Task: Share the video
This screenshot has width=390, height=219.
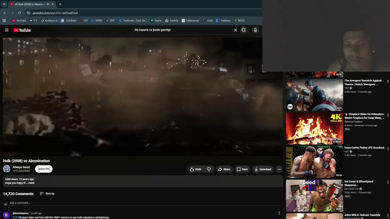Action: coord(224,169)
